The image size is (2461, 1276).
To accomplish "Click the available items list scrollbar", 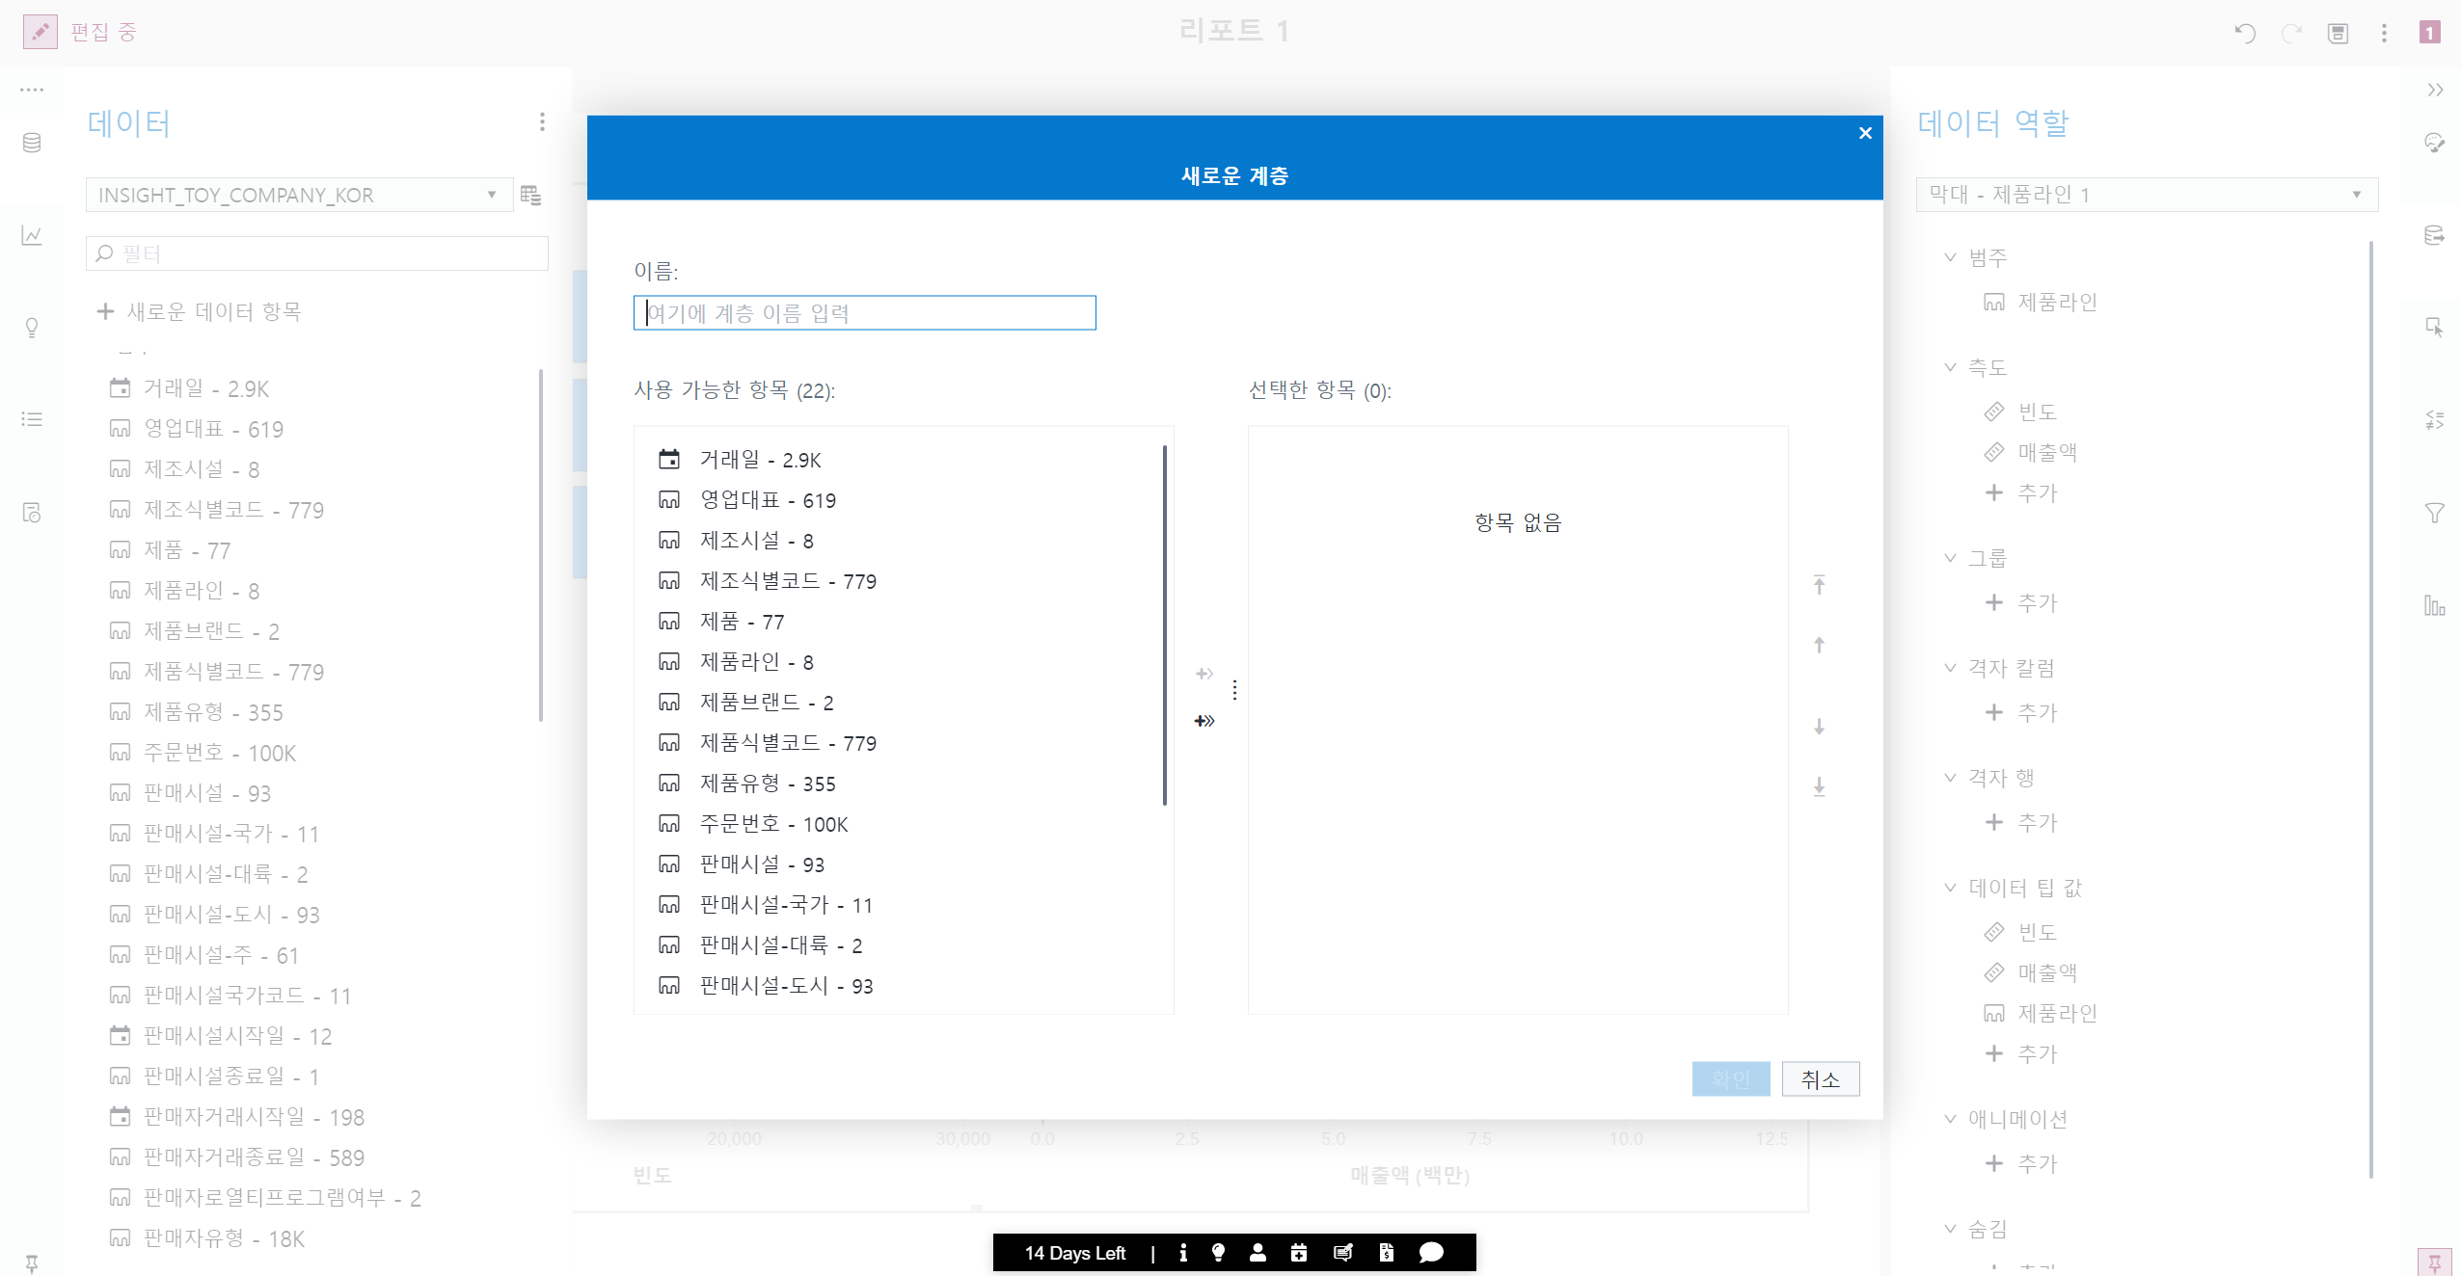I will pyautogui.click(x=1164, y=626).
